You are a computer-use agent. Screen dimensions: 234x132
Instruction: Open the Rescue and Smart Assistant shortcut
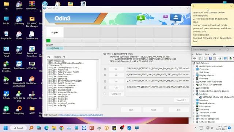tap(32, 51)
